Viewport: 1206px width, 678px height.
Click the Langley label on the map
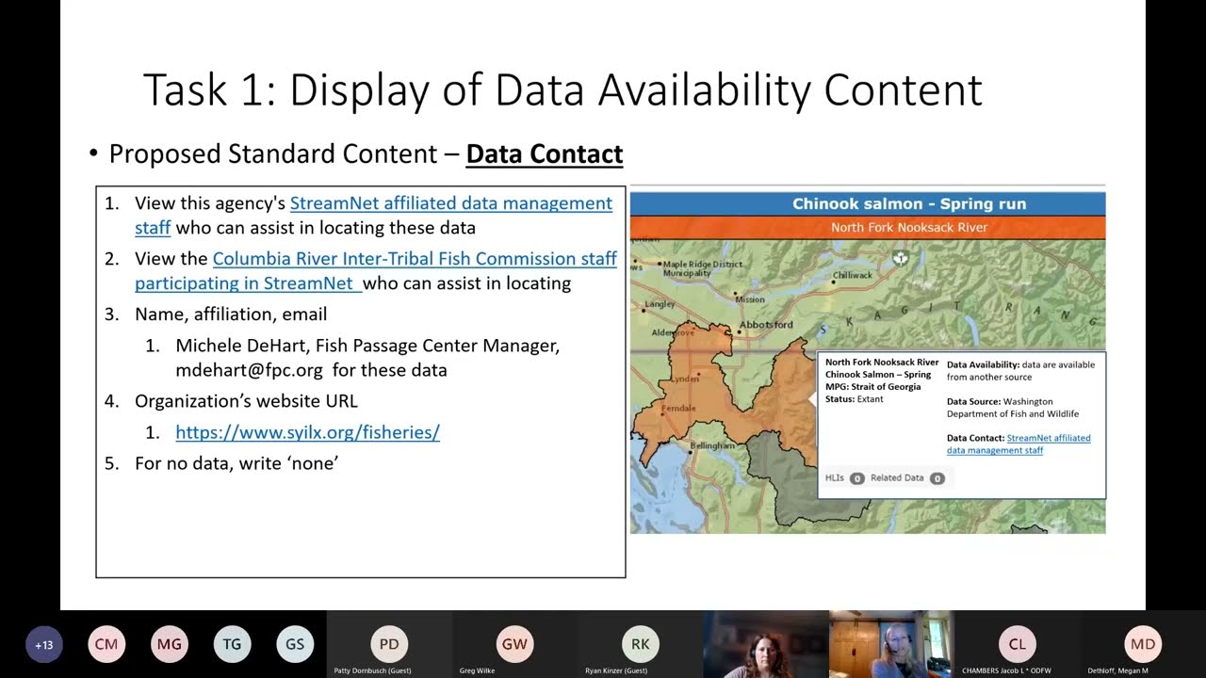point(660,304)
